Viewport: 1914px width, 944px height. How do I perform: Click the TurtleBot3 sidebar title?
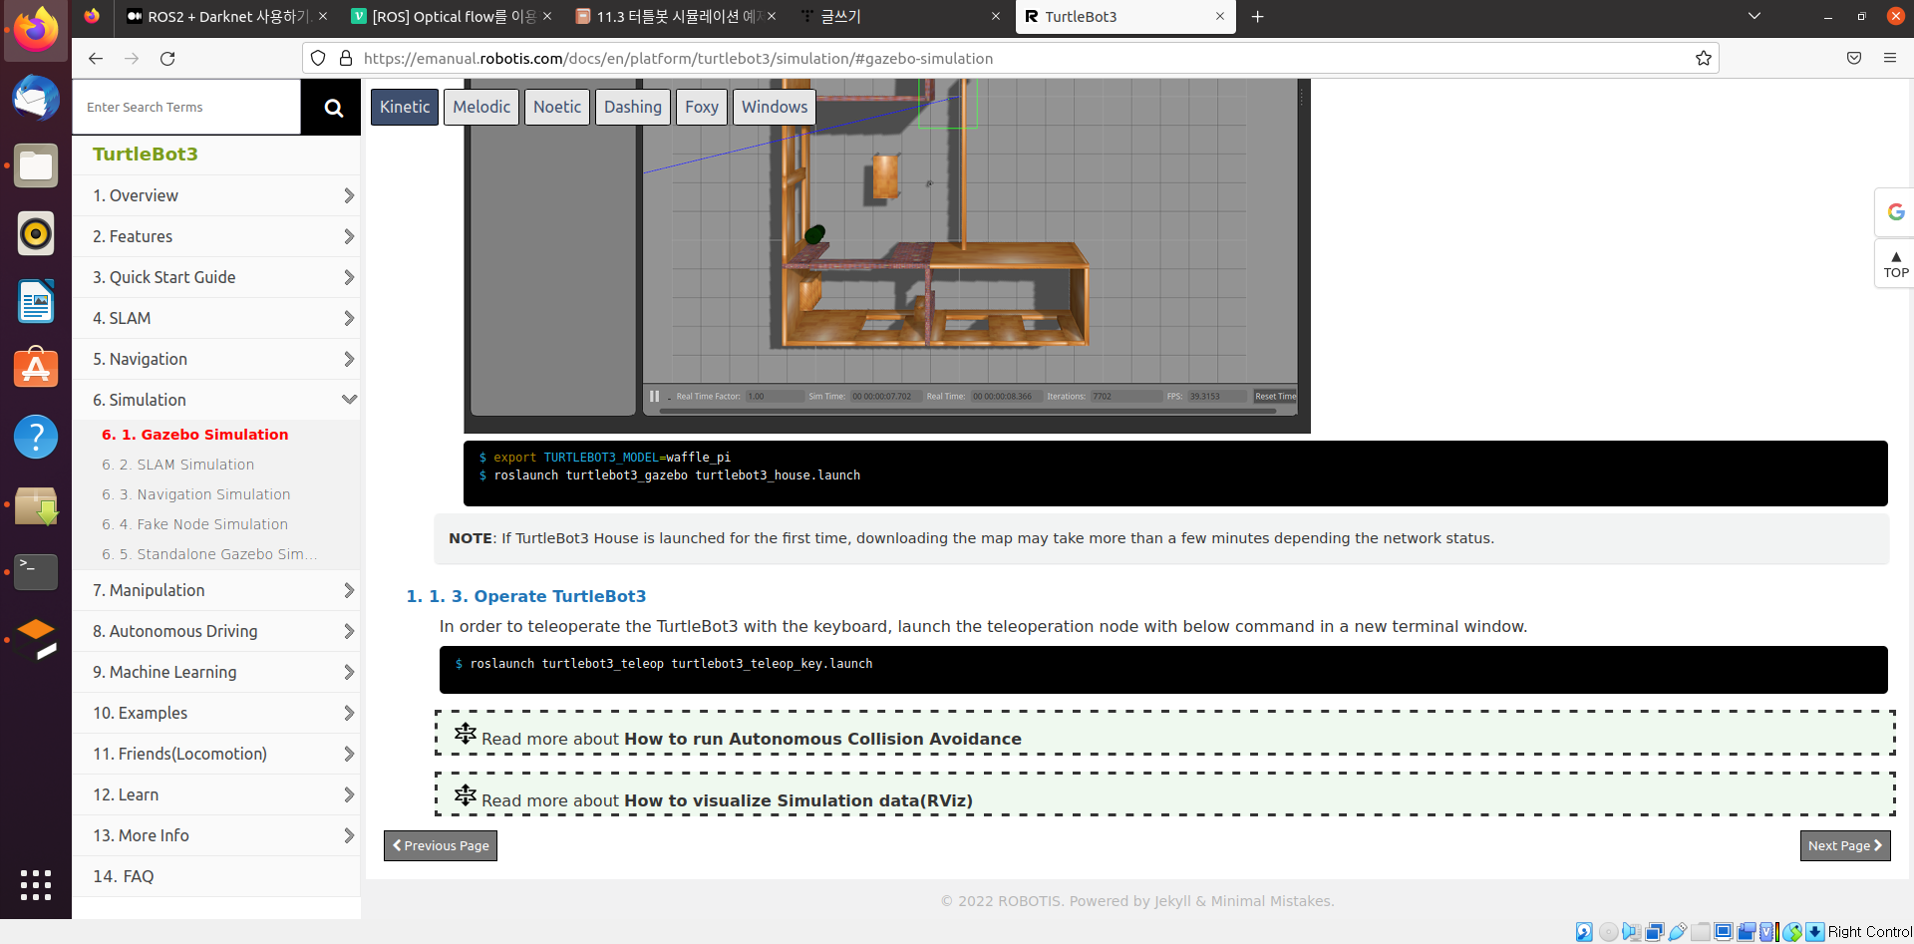click(146, 154)
